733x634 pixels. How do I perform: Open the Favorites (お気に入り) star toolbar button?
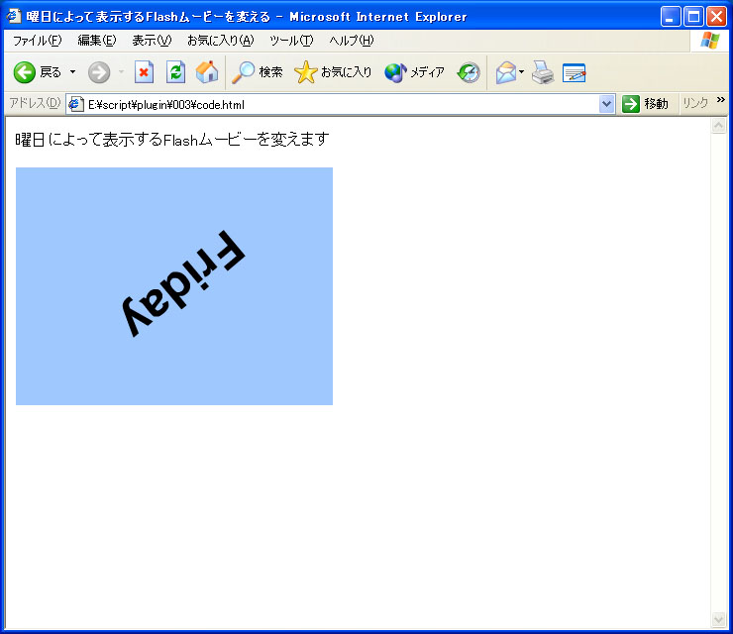(x=333, y=72)
